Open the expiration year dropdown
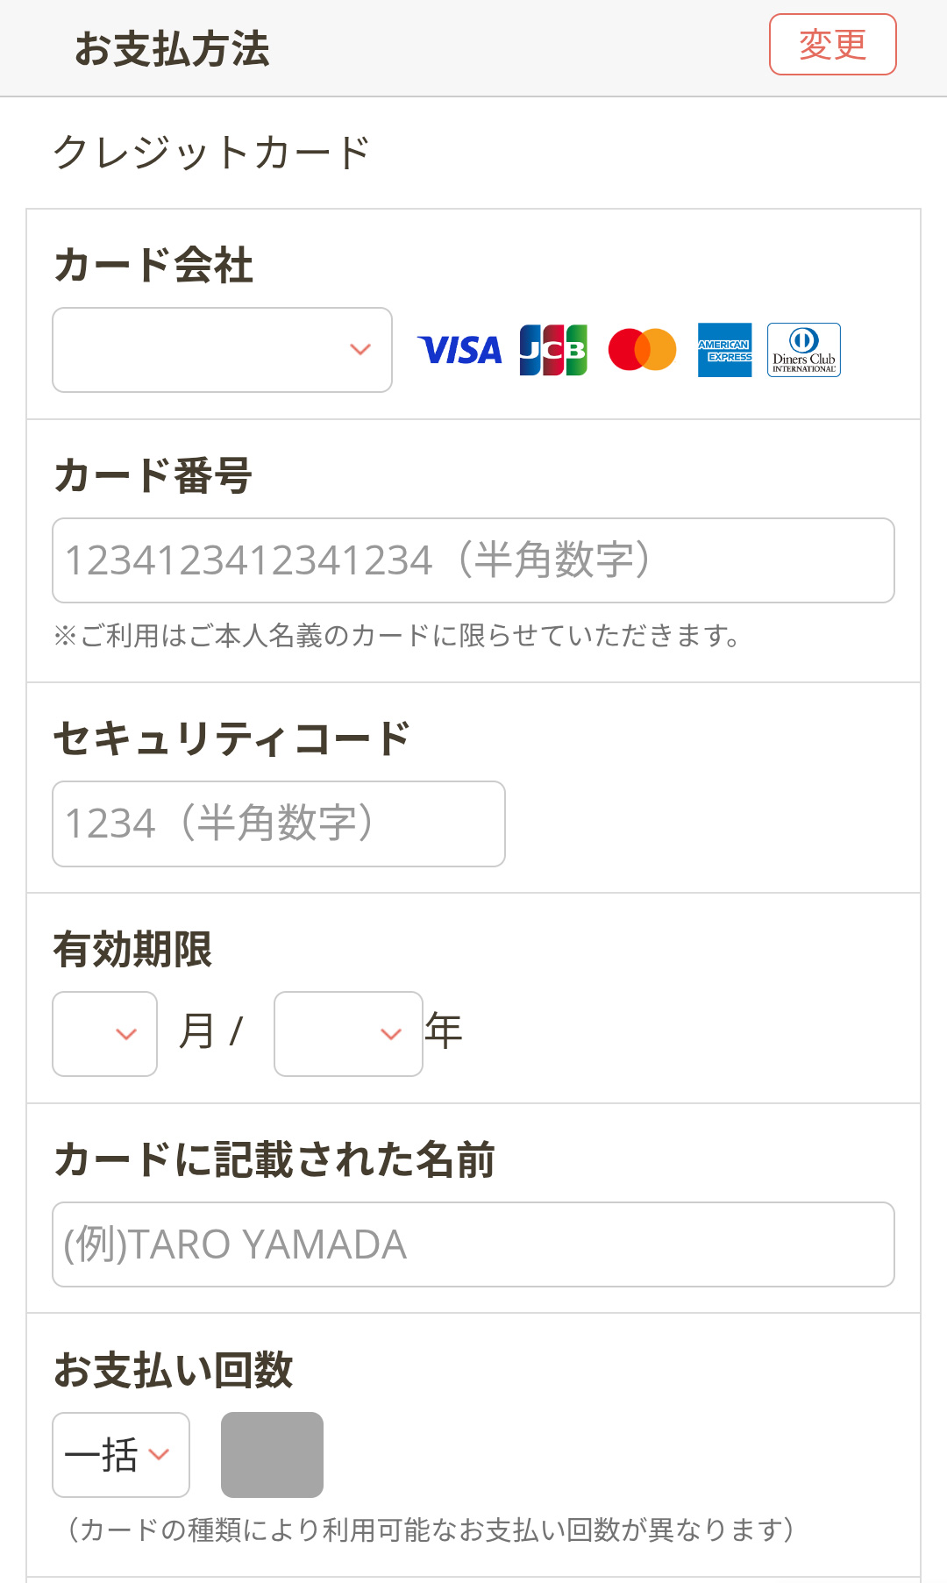The image size is (947, 1583). [x=348, y=1034]
